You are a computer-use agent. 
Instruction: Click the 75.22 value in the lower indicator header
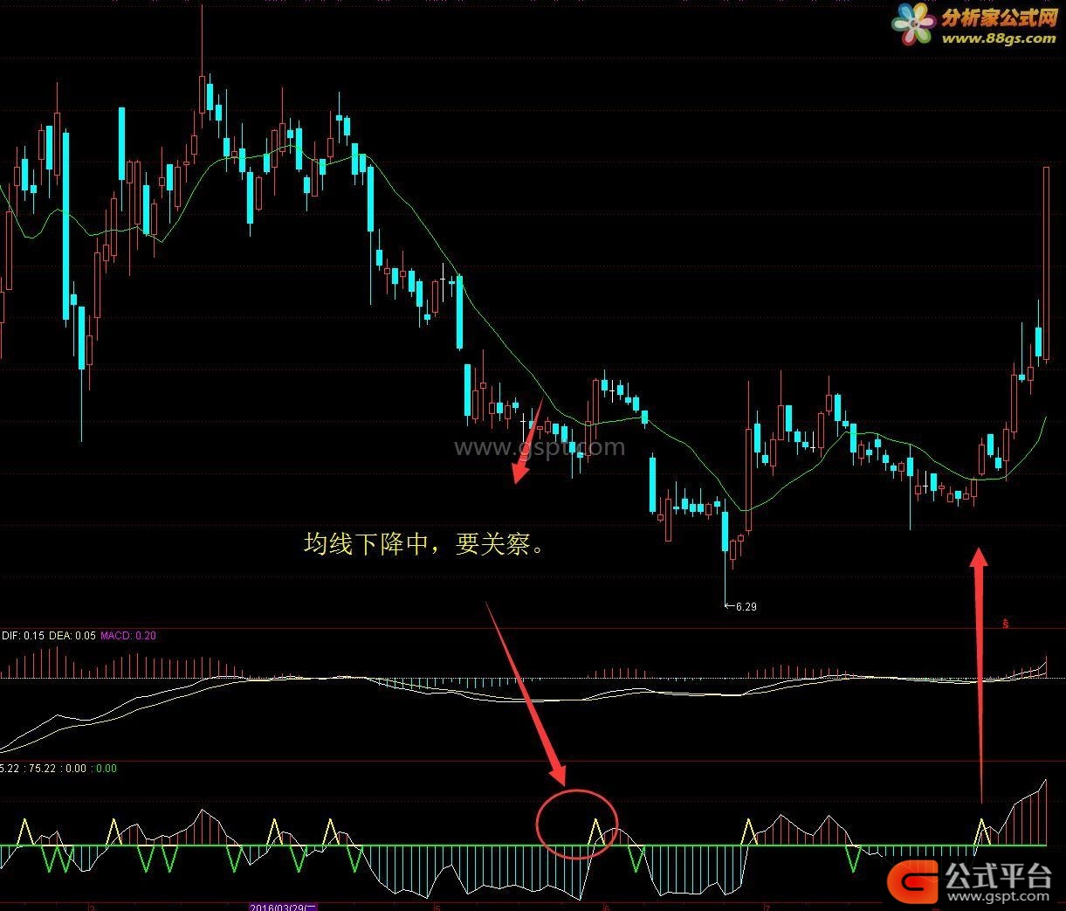[42, 769]
